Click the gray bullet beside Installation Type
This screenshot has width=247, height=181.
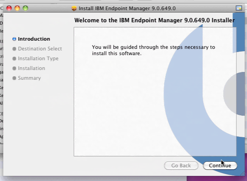click(x=14, y=59)
